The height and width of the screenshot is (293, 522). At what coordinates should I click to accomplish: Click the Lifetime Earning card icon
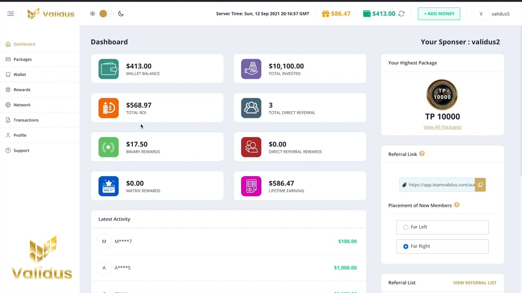(x=251, y=186)
